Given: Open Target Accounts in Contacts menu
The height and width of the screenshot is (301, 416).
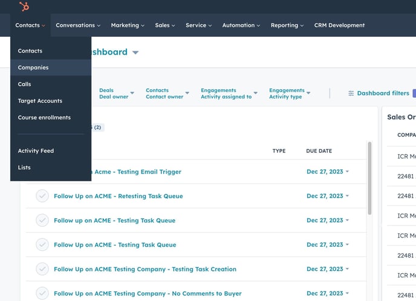Looking at the screenshot, I should click(x=40, y=101).
